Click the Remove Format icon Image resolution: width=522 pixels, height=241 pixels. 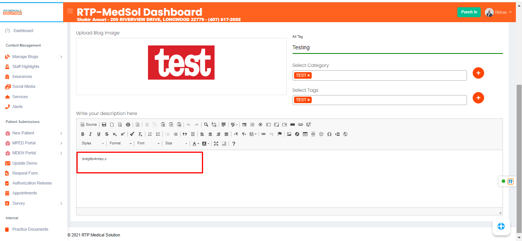pyautogui.click(x=140, y=134)
